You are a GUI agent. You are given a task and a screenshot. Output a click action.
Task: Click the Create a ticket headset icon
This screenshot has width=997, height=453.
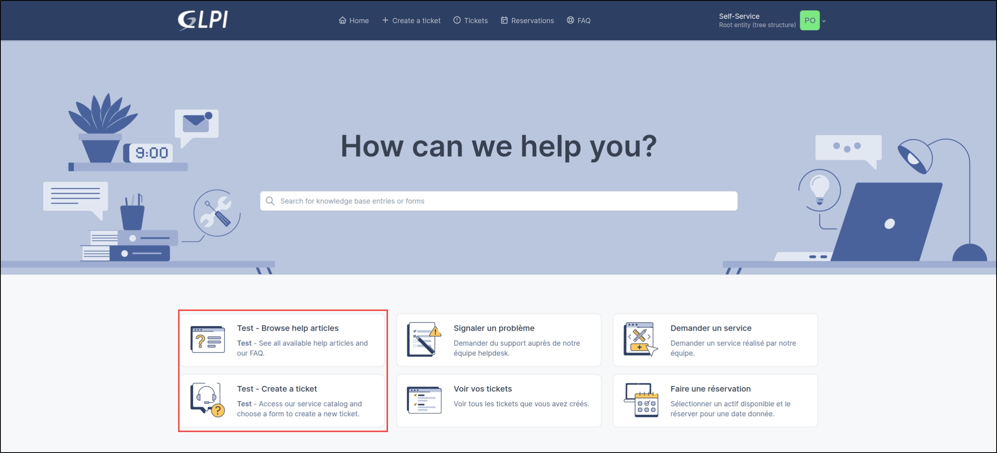(208, 400)
